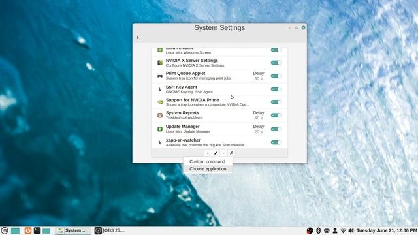Maximize the System Settings window
This screenshot has width=418, height=235.
point(297,27)
